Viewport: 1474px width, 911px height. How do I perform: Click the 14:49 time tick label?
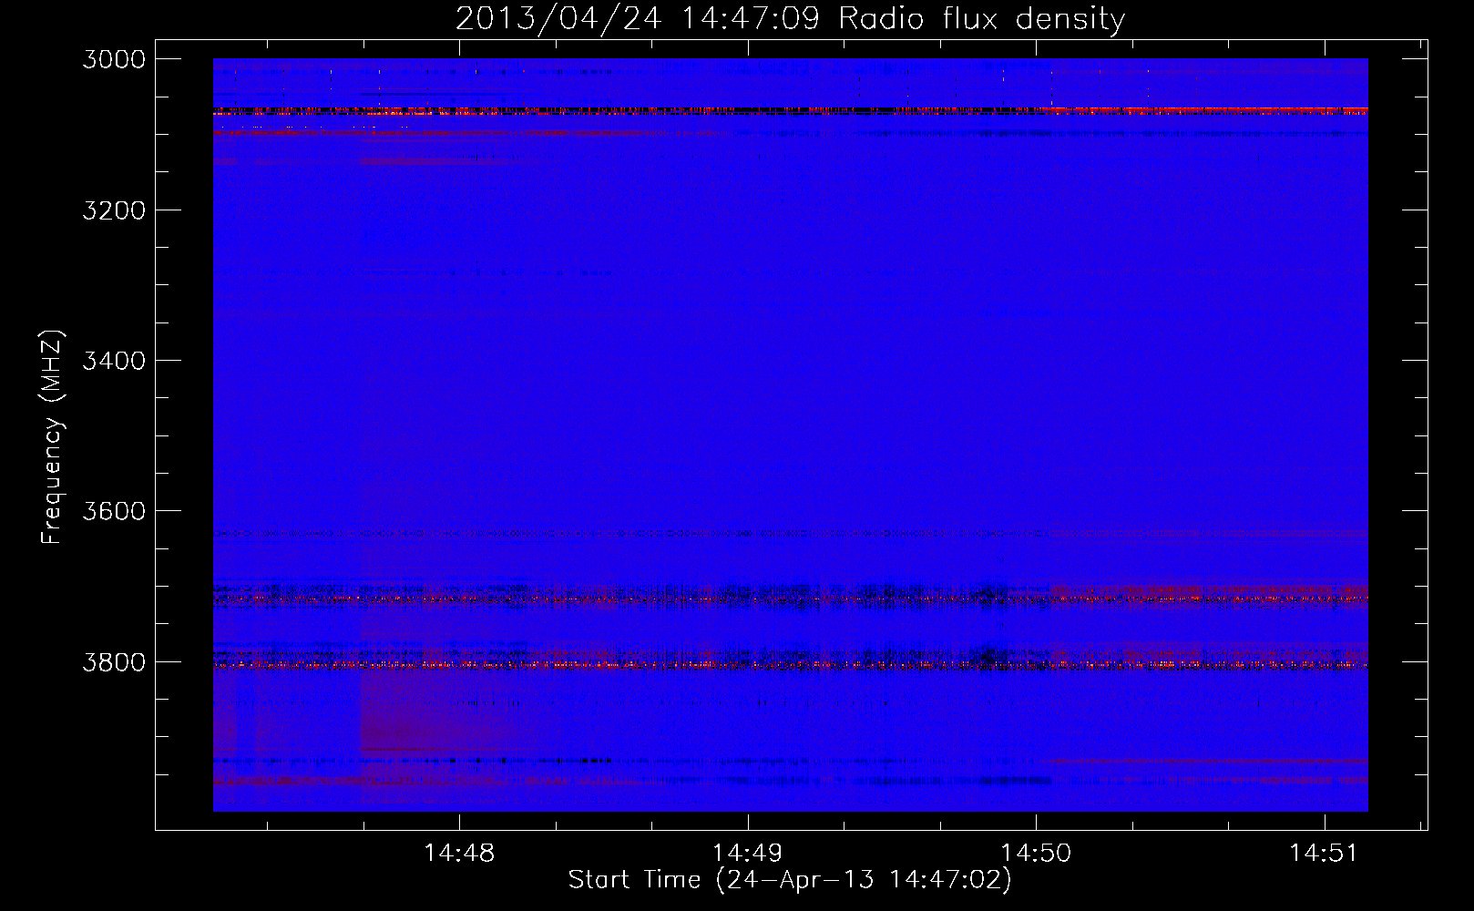[x=747, y=854]
